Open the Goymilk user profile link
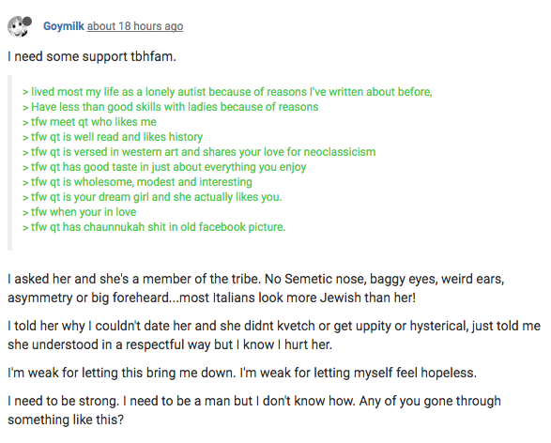The height and width of the screenshot is (443, 551). (64, 26)
